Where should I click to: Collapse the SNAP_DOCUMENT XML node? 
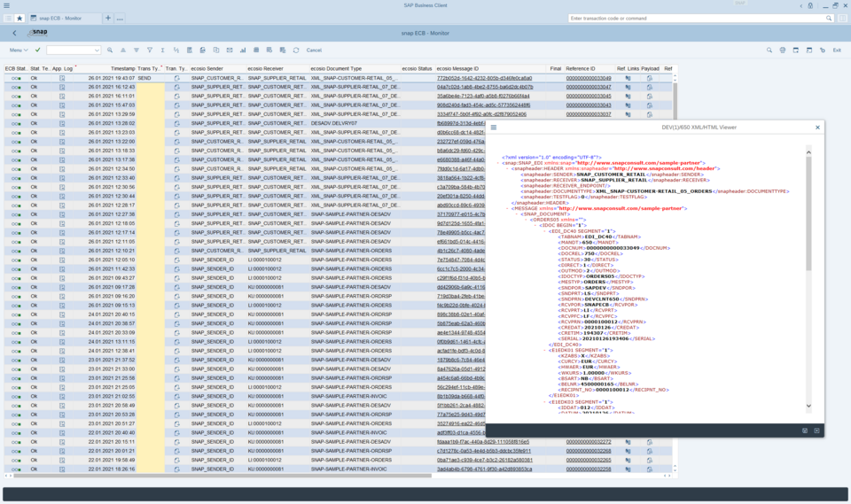tap(517, 214)
